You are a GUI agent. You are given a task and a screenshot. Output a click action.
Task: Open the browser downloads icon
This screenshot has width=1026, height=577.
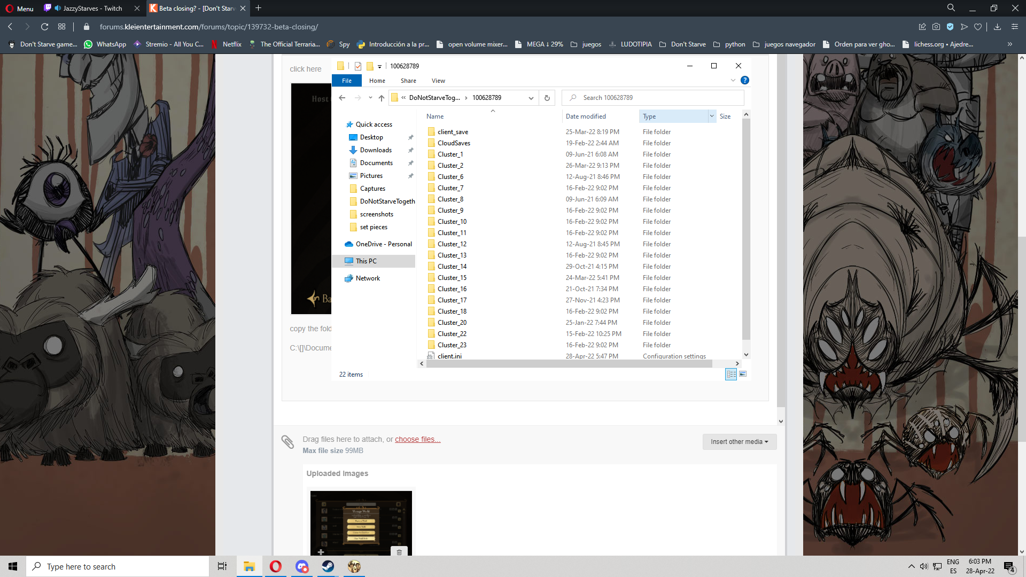tap(997, 27)
